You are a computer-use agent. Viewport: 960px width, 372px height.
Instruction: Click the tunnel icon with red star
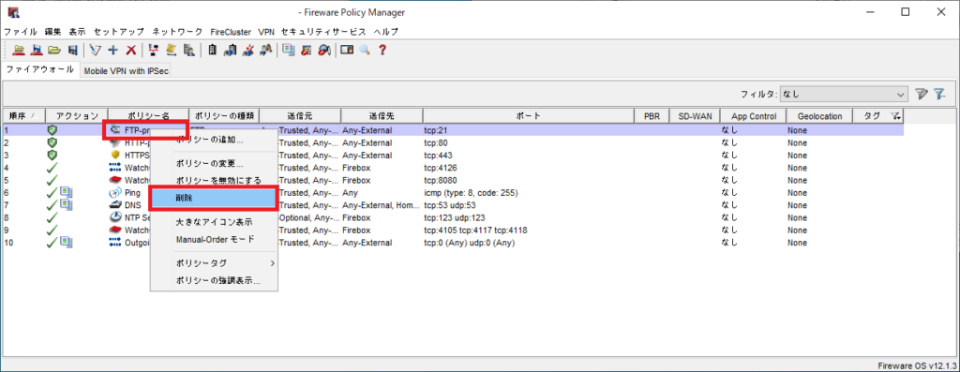click(247, 51)
